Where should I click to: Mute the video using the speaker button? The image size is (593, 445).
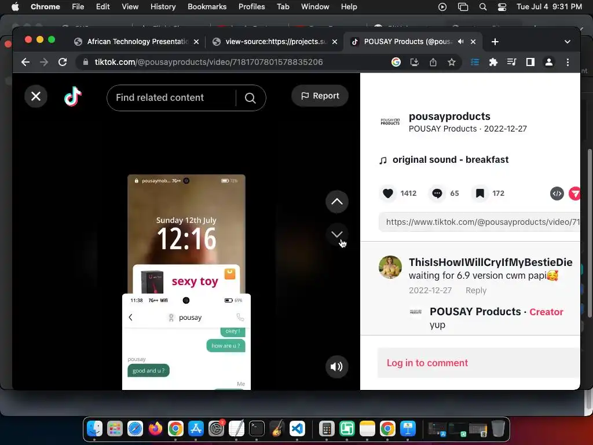(x=336, y=366)
